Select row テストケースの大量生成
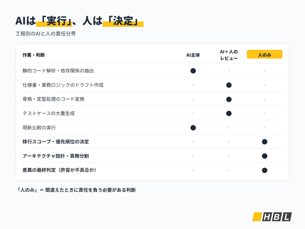Image resolution: width=305 pixels, height=229 pixels. 152,113
